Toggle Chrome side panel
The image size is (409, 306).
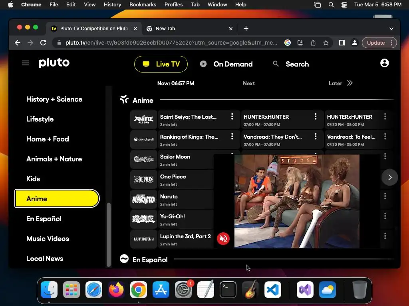pyautogui.click(x=342, y=43)
